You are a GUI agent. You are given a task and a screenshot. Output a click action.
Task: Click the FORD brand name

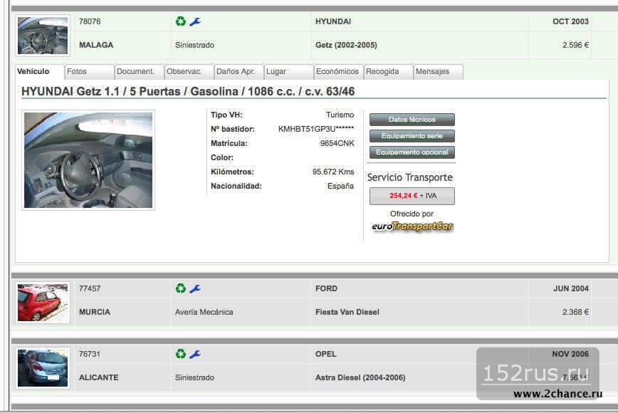pos(326,289)
